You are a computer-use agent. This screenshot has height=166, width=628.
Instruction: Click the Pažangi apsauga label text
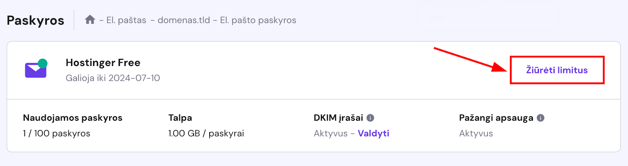496,118
